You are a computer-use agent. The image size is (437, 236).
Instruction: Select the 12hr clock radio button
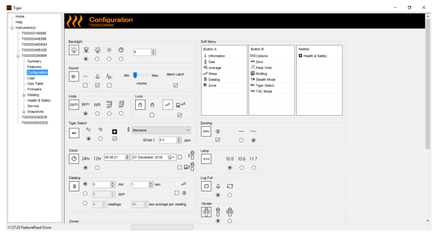tap(98, 168)
